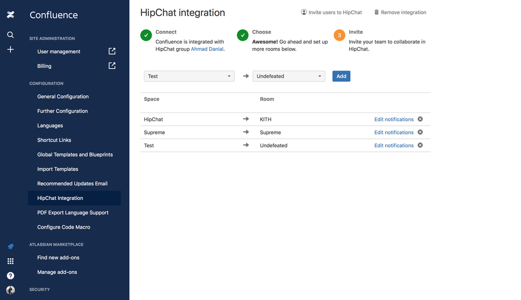Edit notifications for Supreme space
Screen dimensions: 521x300
click(x=394, y=132)
